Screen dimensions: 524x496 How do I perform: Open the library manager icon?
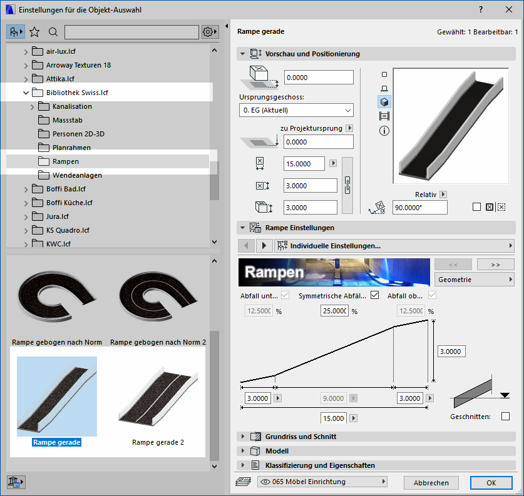coord(16,482)
